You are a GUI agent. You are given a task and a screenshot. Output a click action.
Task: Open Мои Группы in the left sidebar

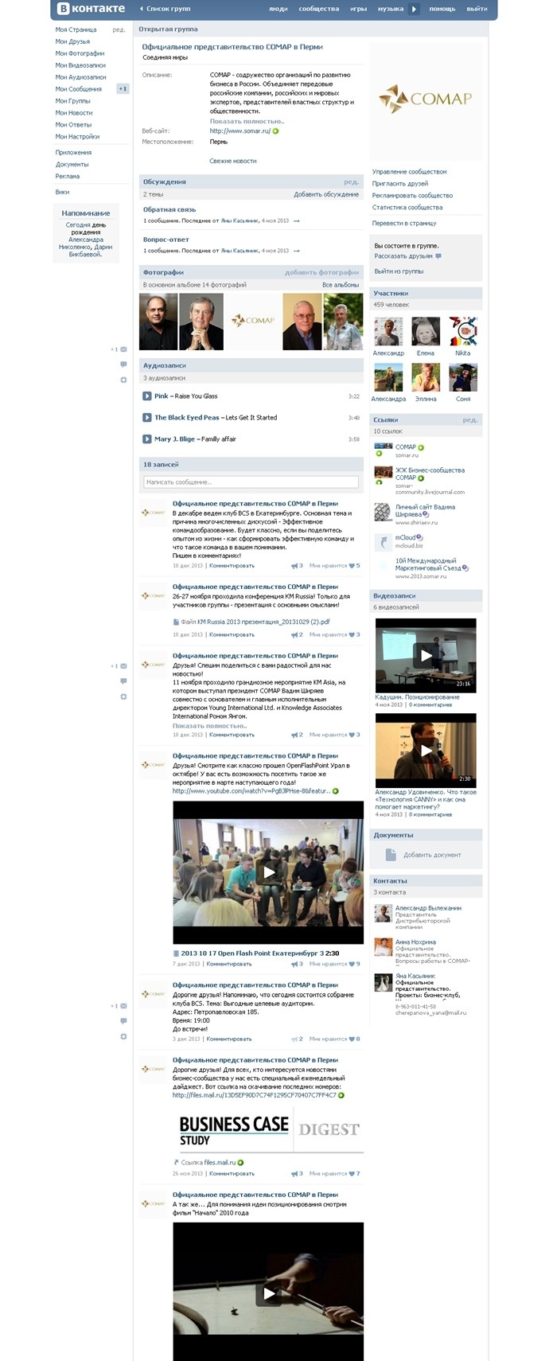[72, 101]
